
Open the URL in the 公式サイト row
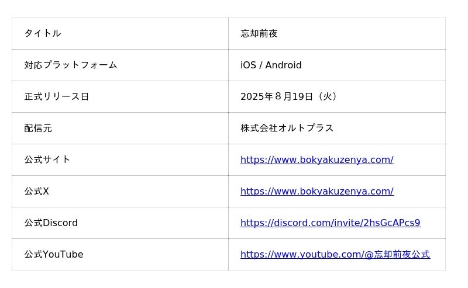point(316,159)
